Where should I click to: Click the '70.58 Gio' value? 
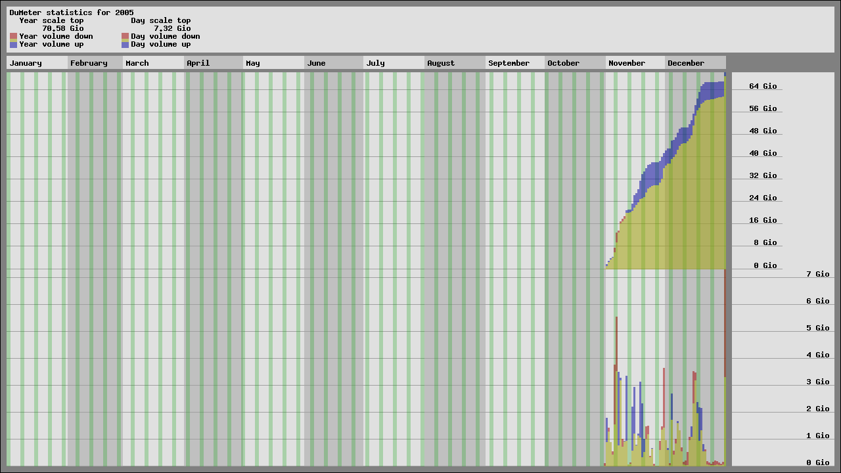coord(63,28)
